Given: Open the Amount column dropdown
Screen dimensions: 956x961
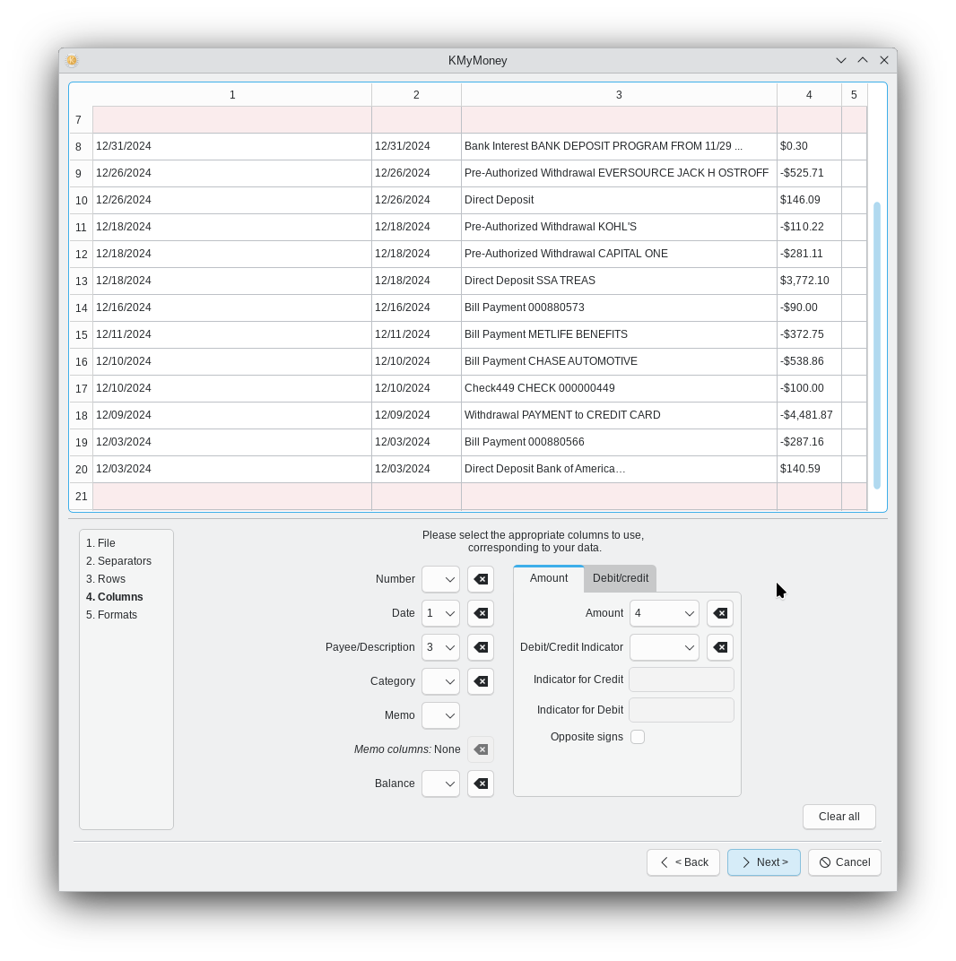Looking at the screenshot, I should 664,613.
